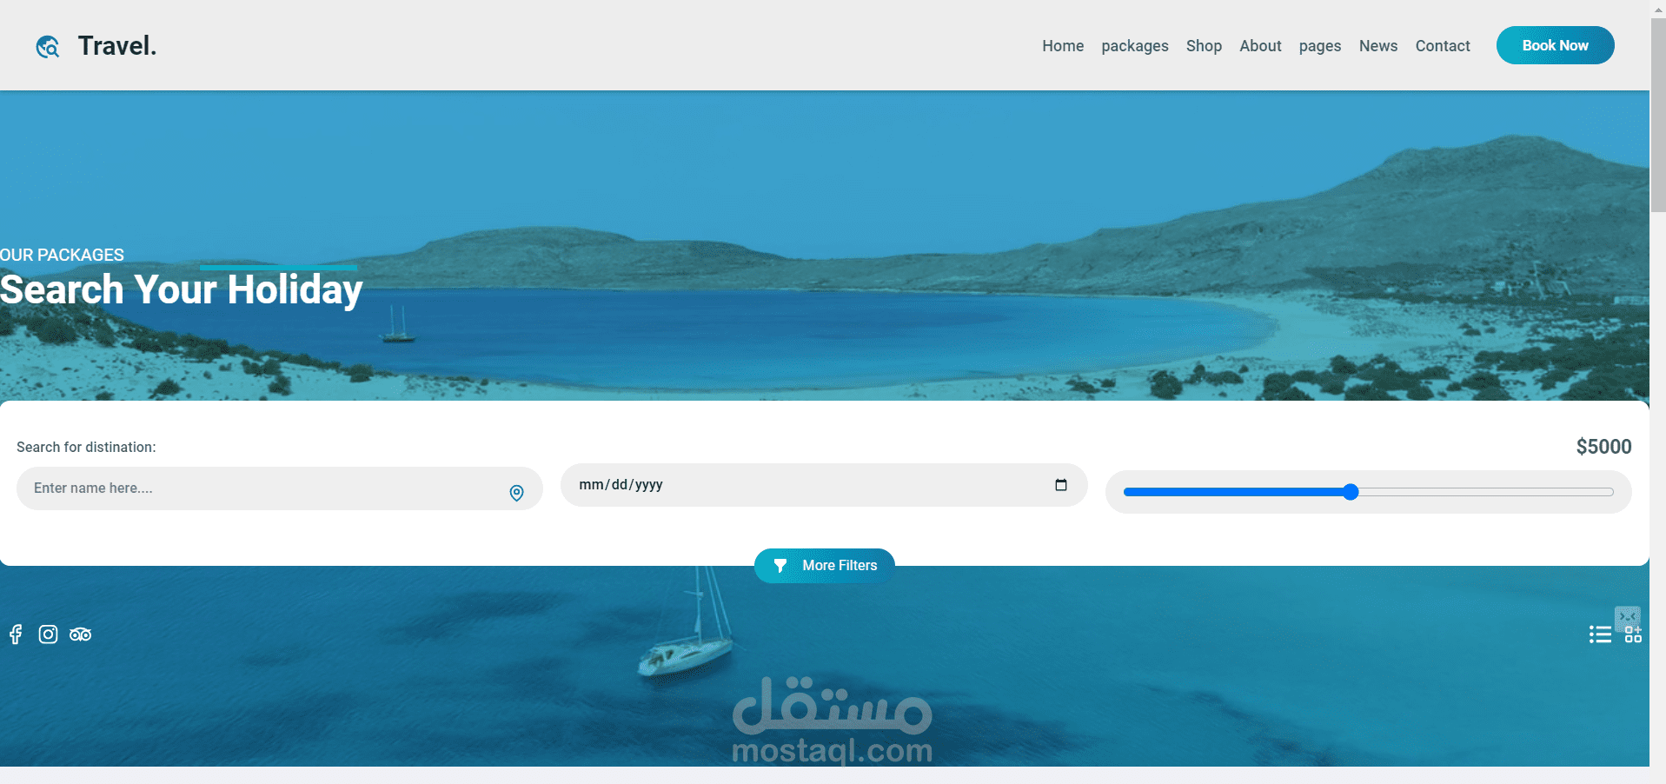Switch to grid view icon
The image size is (1666, 784).
(1633, 635)
